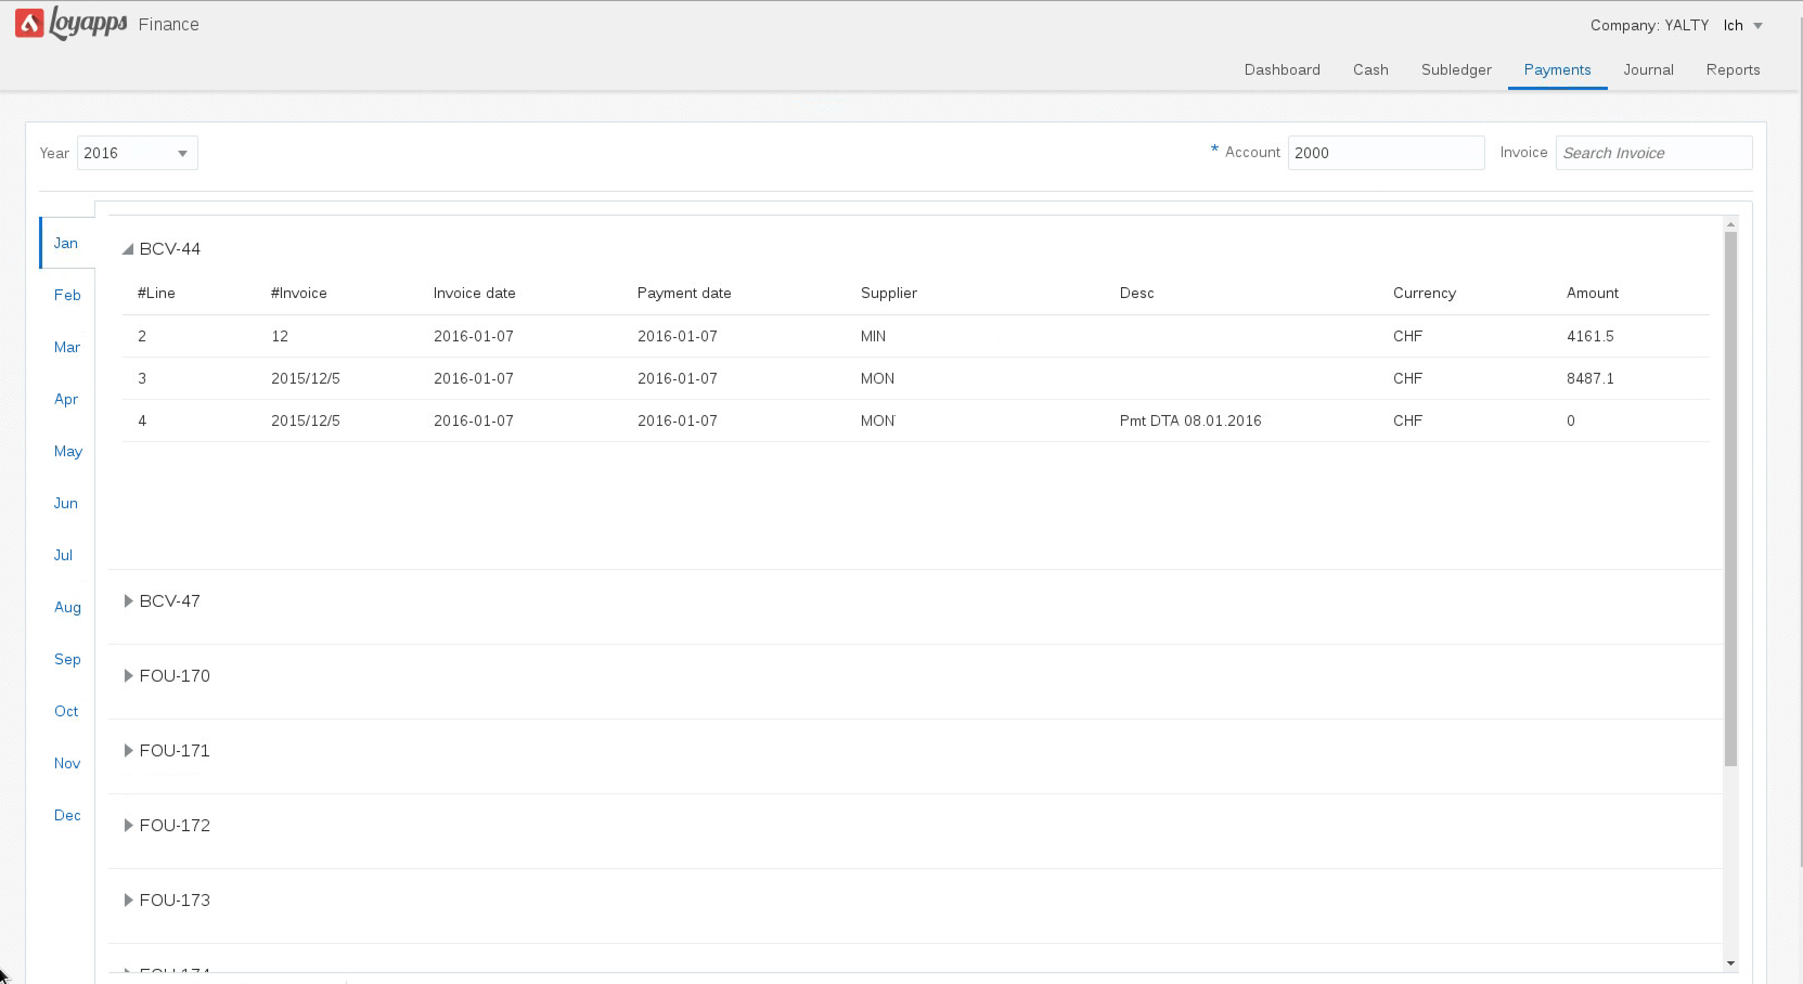Image resolution: width=1803 pixels, height=984 pixels.
Task: Click the Loyapps logo icon
Action: click(x=29, y=23)
